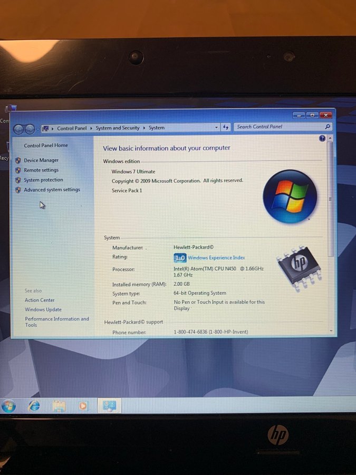The width and height of the screenshot is (356, 475).
Task: Click the blue help question mark icon
Action: tap(322, 138)
